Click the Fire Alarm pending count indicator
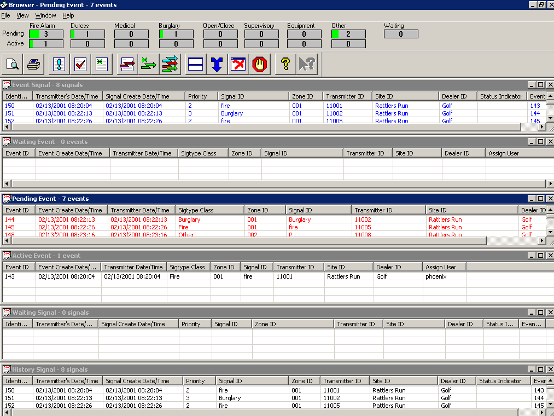The image size is (554, 416). 46,34
